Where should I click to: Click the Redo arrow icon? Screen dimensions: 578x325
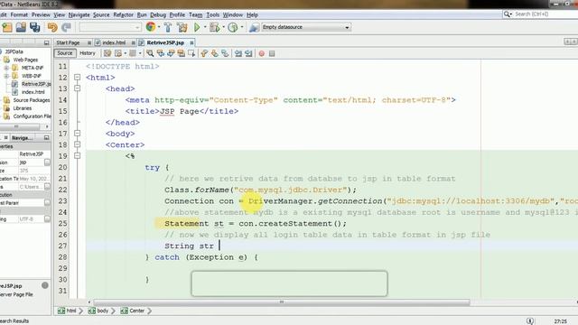click(66, 27)
